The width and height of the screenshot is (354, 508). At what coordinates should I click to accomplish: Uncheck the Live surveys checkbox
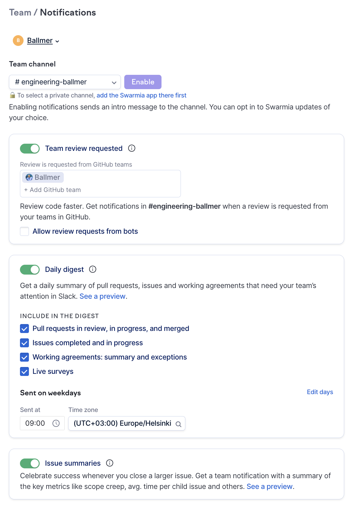click(24, 371)
